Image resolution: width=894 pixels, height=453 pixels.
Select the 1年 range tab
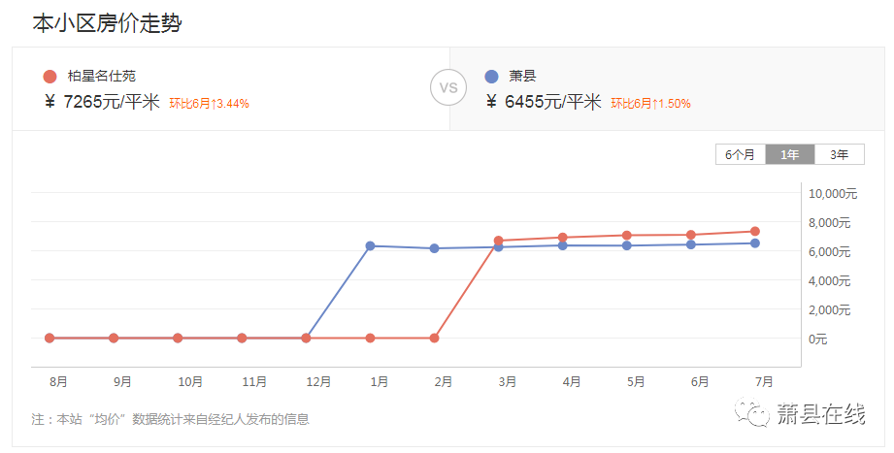pos(790,154)
